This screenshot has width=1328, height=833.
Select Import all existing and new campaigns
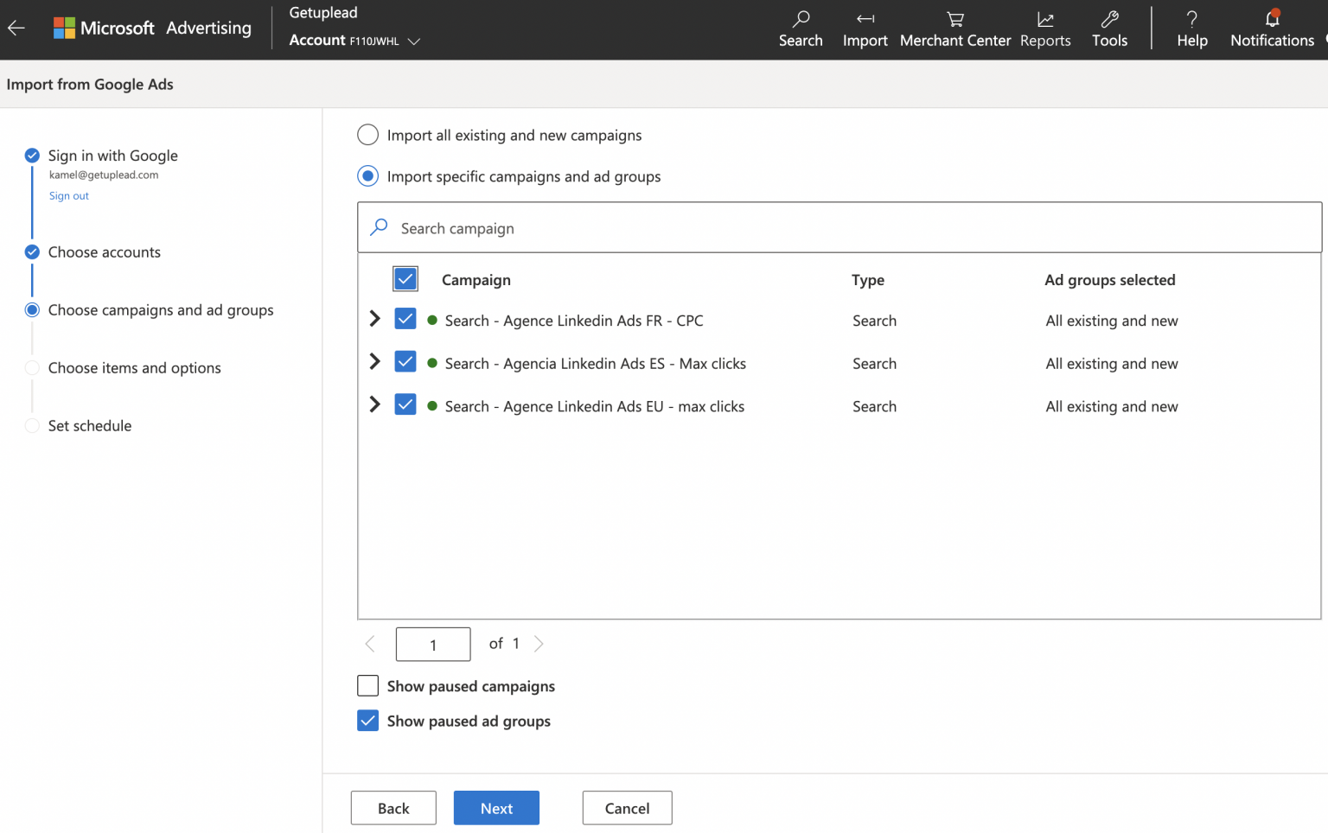[x=367, y=135]
